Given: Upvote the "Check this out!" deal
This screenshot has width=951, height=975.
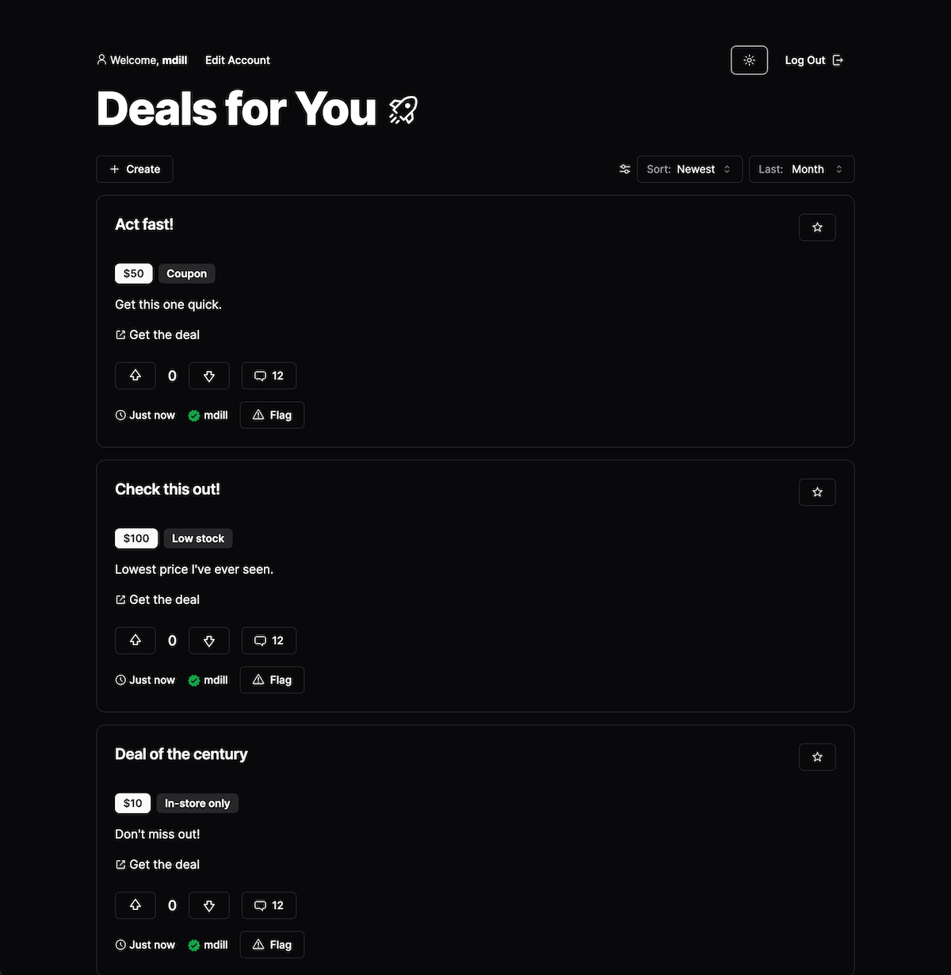Looking at the screenshot, I should [x=136, y=640].
